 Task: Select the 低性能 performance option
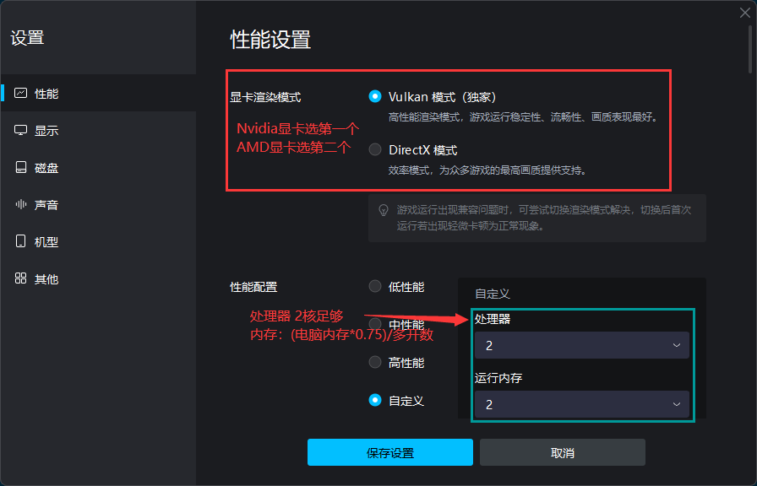pyautogui.click(x=374, y=286)
